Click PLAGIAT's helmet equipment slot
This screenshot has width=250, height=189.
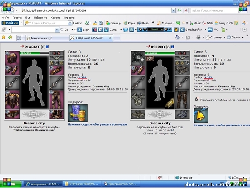coord(12,58)
